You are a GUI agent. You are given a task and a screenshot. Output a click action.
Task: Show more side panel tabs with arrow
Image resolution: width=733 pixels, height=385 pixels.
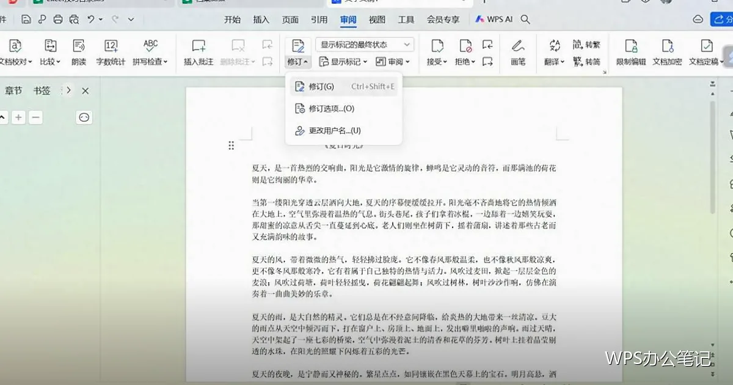(69, 90)
